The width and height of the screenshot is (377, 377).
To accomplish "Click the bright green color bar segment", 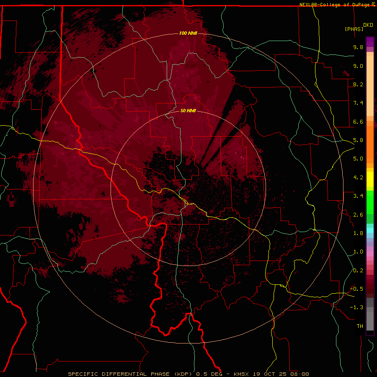I will click(x=370, y=202).
